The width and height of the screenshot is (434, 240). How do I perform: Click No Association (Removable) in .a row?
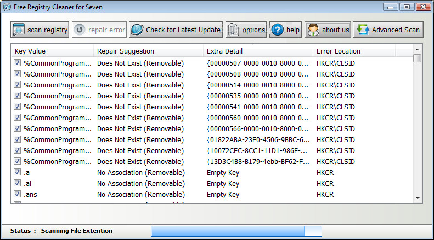click(x=141, y=173)
